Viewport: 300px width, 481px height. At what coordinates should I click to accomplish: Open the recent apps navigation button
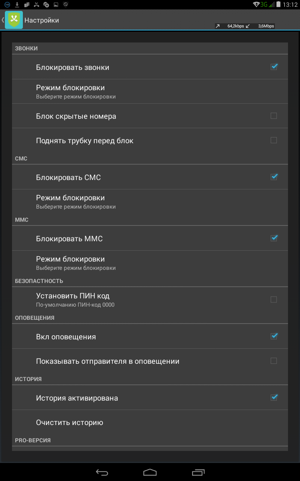click(x=198, y=472)
